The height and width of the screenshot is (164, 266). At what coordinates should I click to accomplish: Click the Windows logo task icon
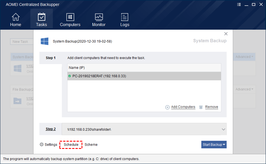tap(44, 41)
